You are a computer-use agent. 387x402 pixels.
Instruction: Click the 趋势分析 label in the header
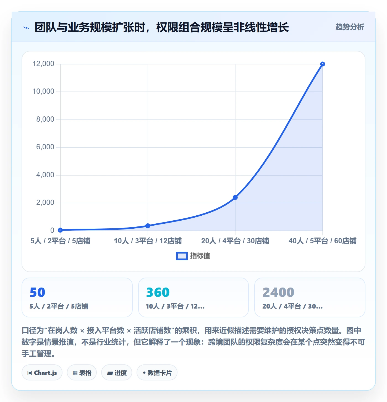(350, 27)
